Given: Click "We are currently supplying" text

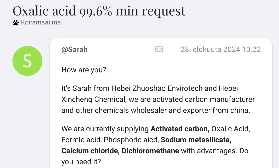Looking at the screenshot, I should [105, 129].
